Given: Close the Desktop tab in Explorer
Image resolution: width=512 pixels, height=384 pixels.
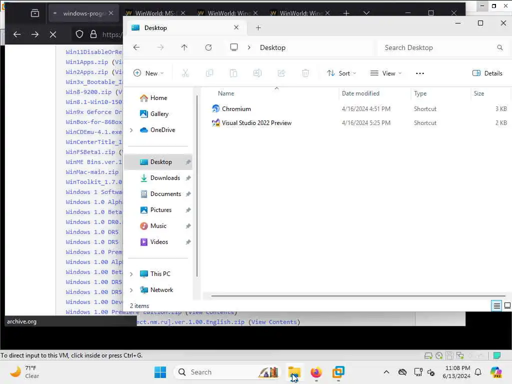Looking at the screenshot, I should (236, 27).
